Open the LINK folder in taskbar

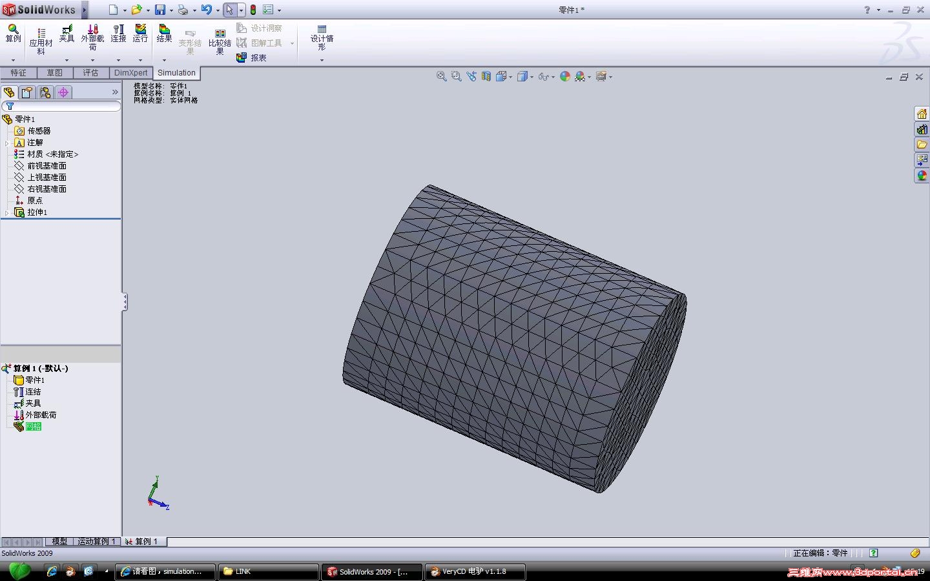[268, 571]
